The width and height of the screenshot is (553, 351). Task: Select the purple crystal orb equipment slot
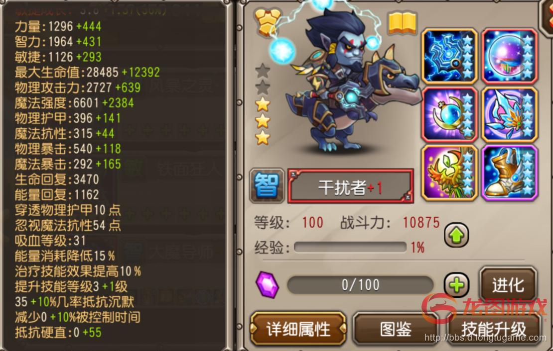pos(510,56)
